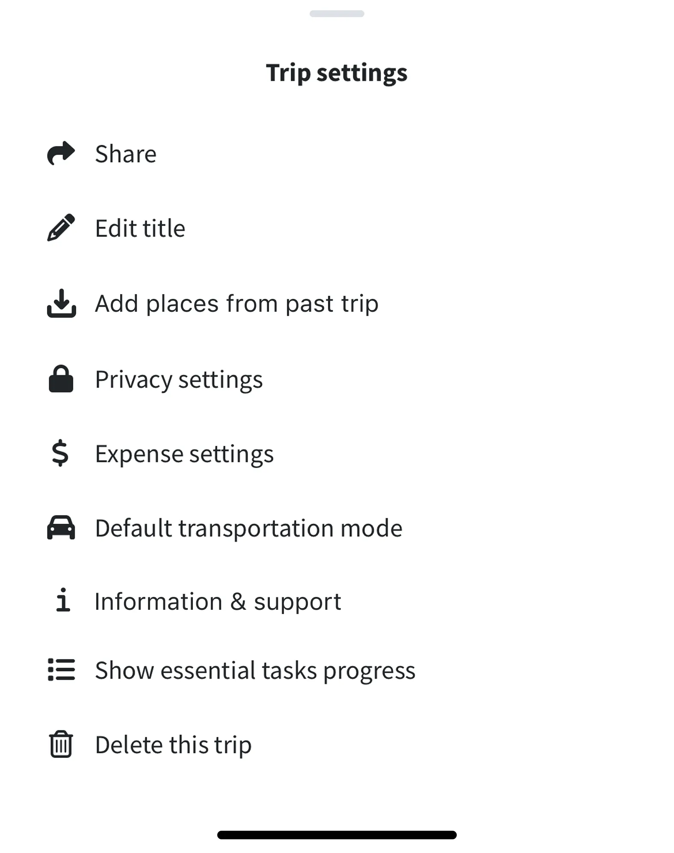
Task: Click the sheet drag handle at top
Action: pos(337,14)
